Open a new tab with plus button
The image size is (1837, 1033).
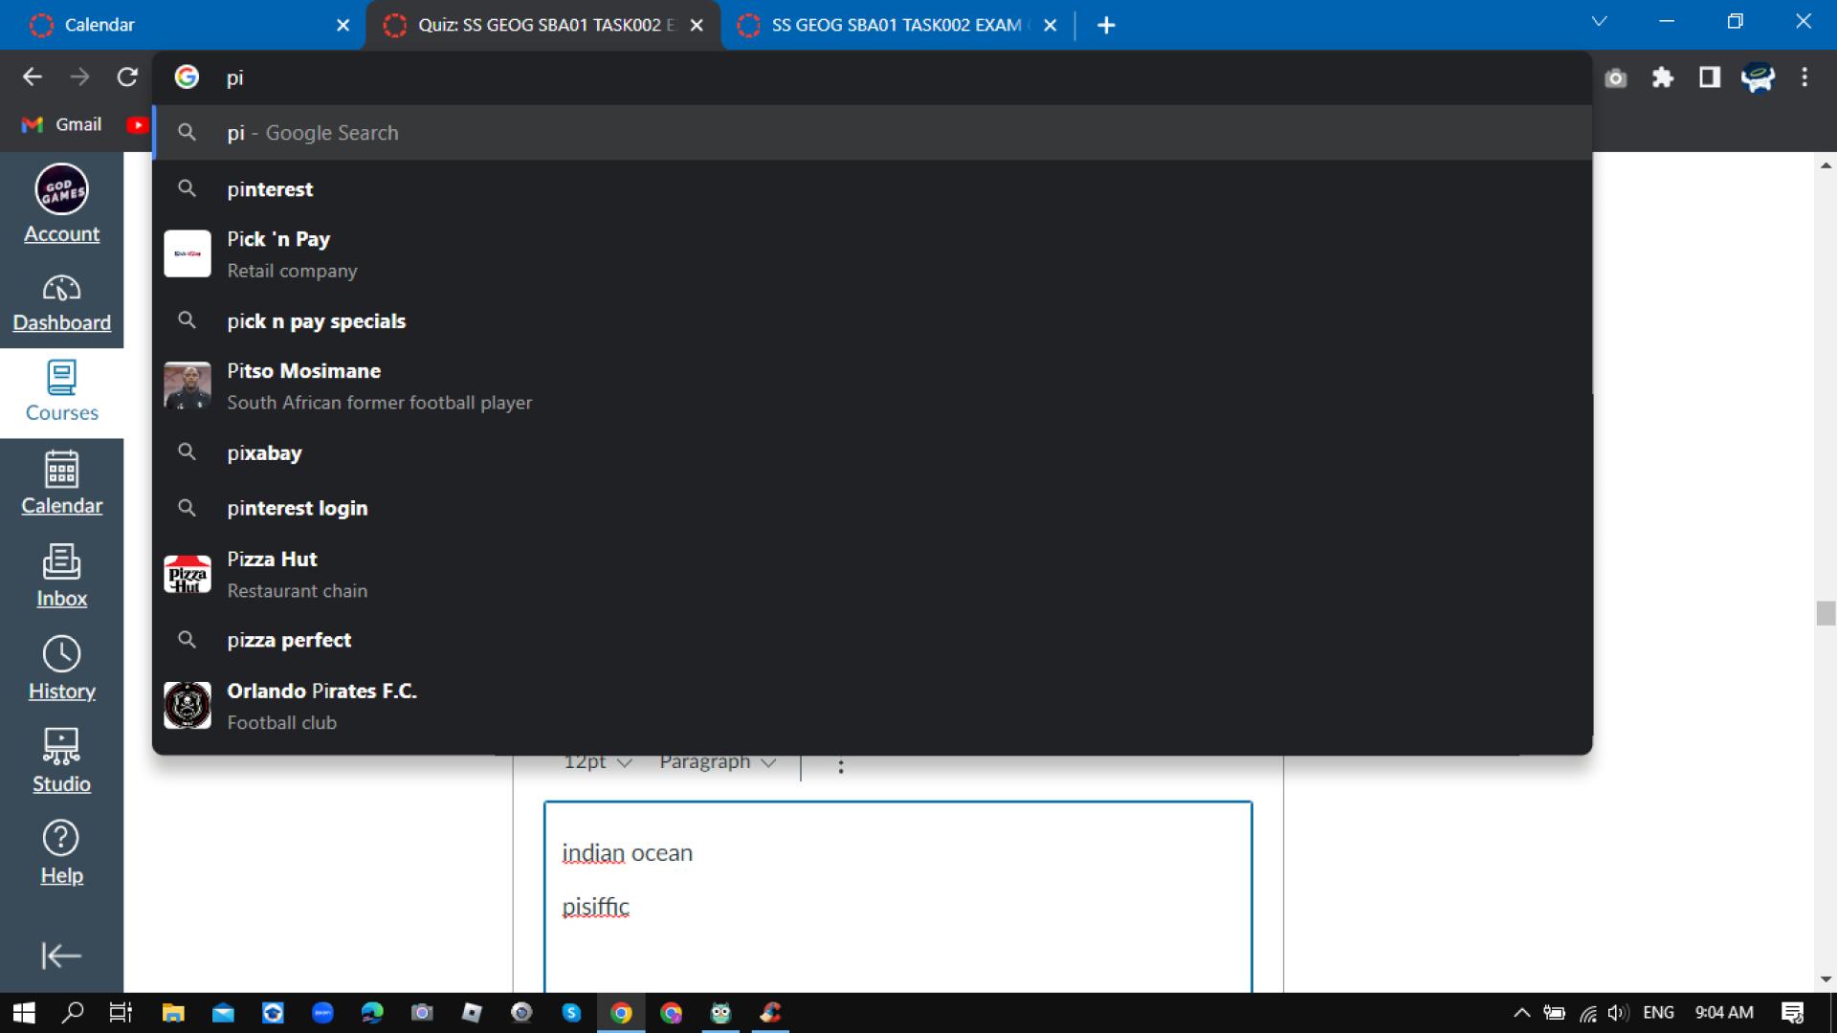pyautogui.click(x=1106, y=26)
